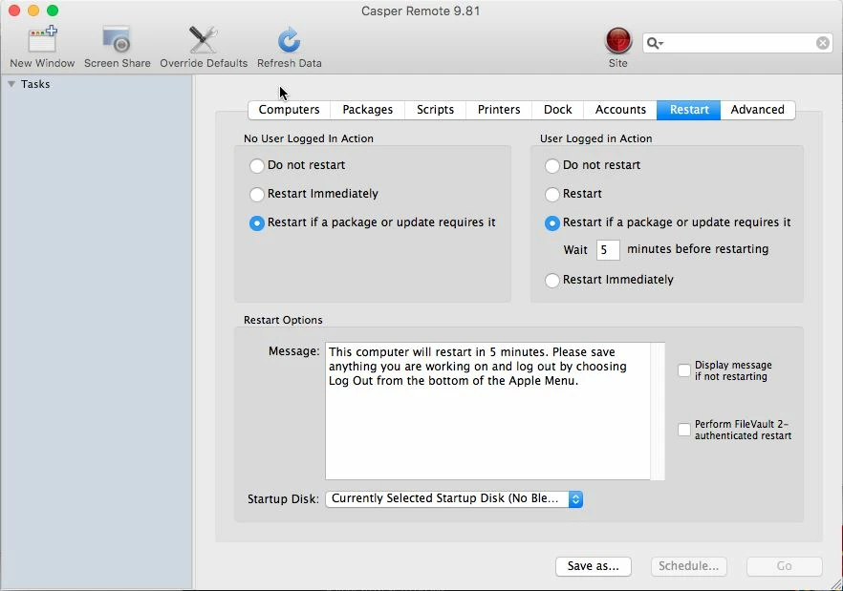Choose 'Restart if a package requires it' for No User Logged In
This screenshot has height=591, width=843.
(257, 223)
